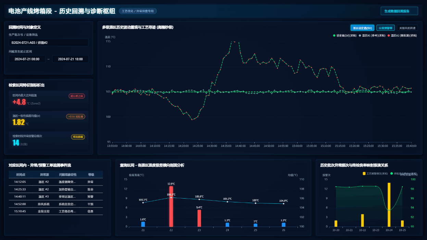Viewport: 427px width, 240px height.
Task: Click the 加热管输出... description cell
Action: pos(67,189)
